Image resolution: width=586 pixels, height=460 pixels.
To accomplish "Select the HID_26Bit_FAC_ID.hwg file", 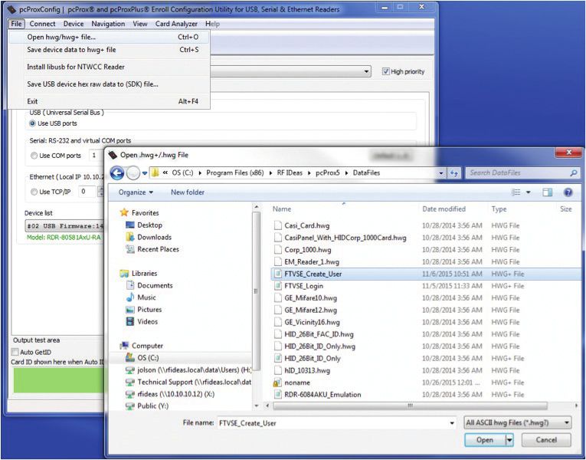I will (319, 334).
